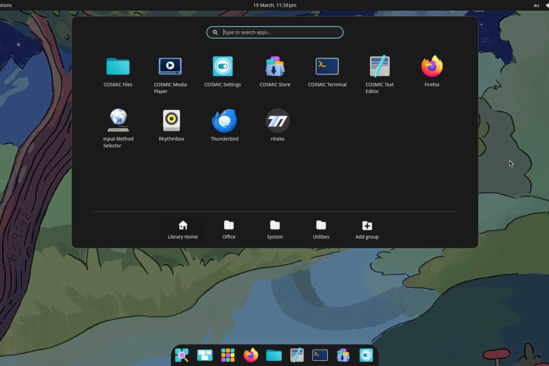Screen dimensions: 549x366
Task: Open Firefox from the dock
Action: pyautogui.click(x=251, y=355)
